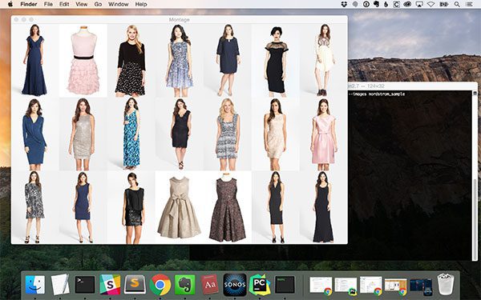Image resolution: width=481 pixels, height=300 pixels.
Task: Click the Spotlight search icon in the menu bar
Action: (x=457, y=4)
